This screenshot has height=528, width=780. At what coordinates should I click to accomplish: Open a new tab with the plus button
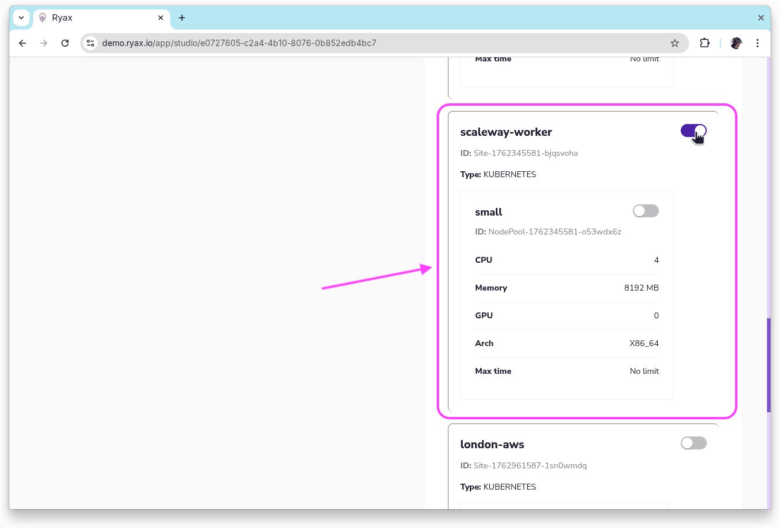tap(181, 18)
